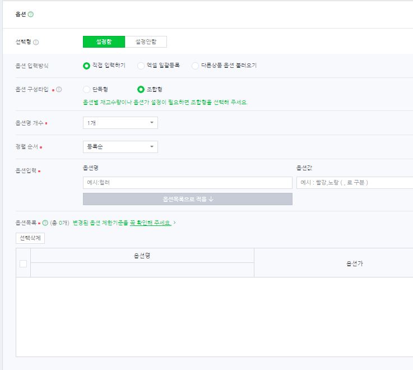Click info icon beside 옵션 구성타입
This screenshot has height=370, width=413.
point(59,89)
